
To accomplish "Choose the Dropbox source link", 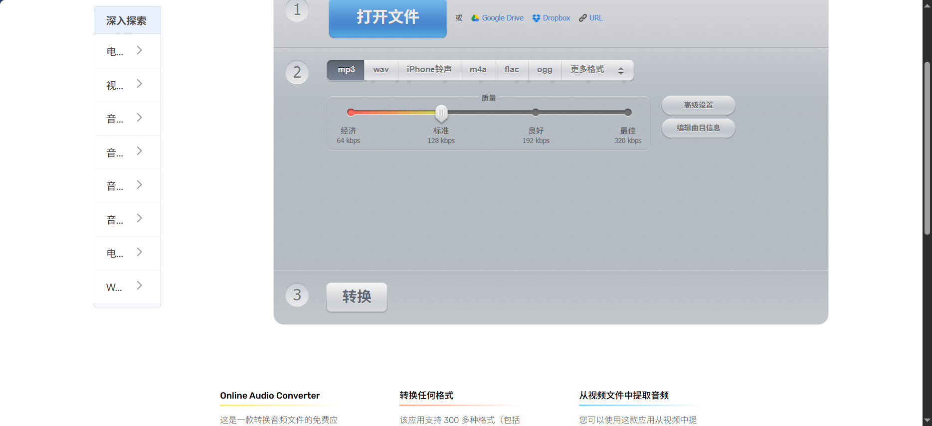I will 551,18.
